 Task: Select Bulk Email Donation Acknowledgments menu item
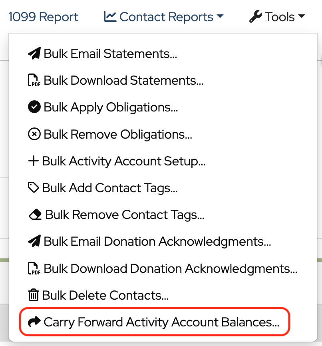click(157, 242)
